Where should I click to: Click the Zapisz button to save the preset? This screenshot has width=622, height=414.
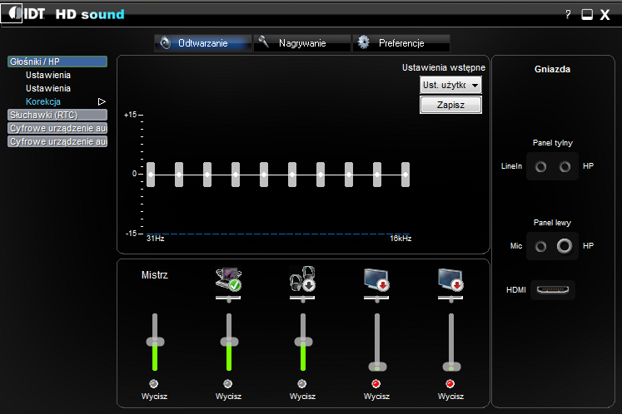450,105
